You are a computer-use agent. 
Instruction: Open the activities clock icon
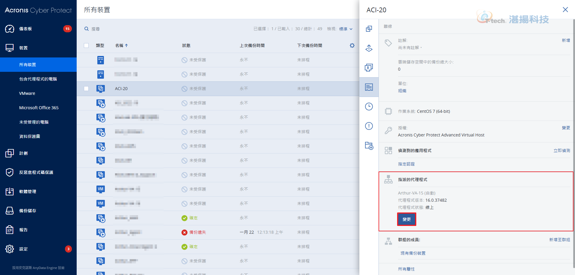point(369,107)
